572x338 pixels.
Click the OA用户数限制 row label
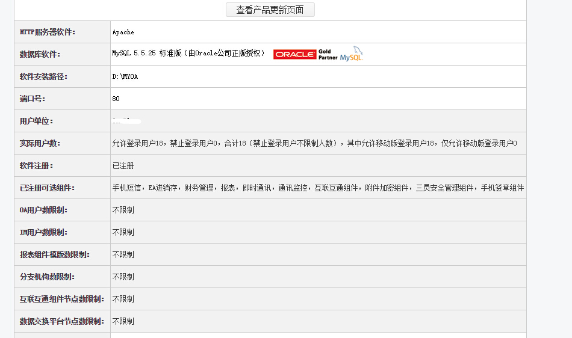click(x=43, y=210)
